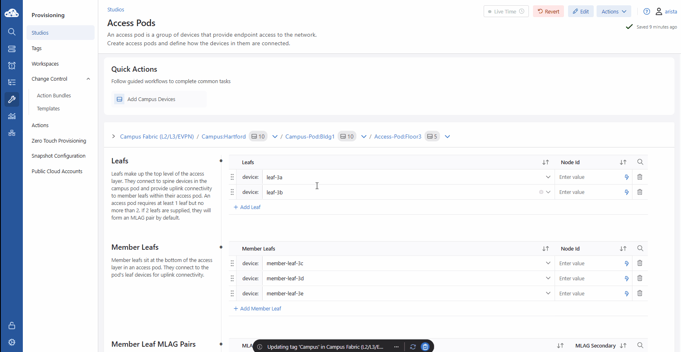681x352 pixels.
Task: Open the member-leaf-3e device dropdown
Action: pos(548,293)
